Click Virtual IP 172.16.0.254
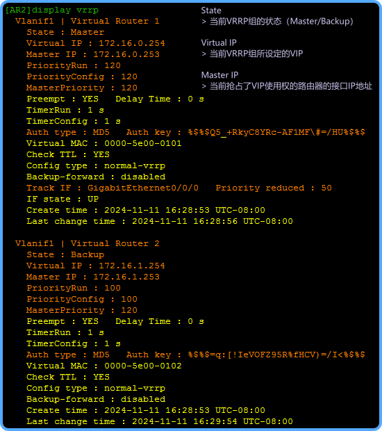382x431 pixels. coord(96,43)
